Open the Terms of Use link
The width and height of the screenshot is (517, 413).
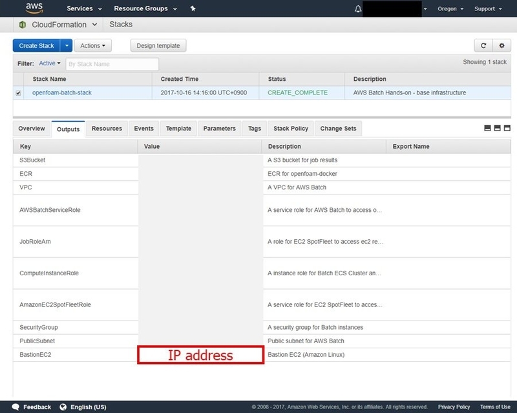coord(495,407)
